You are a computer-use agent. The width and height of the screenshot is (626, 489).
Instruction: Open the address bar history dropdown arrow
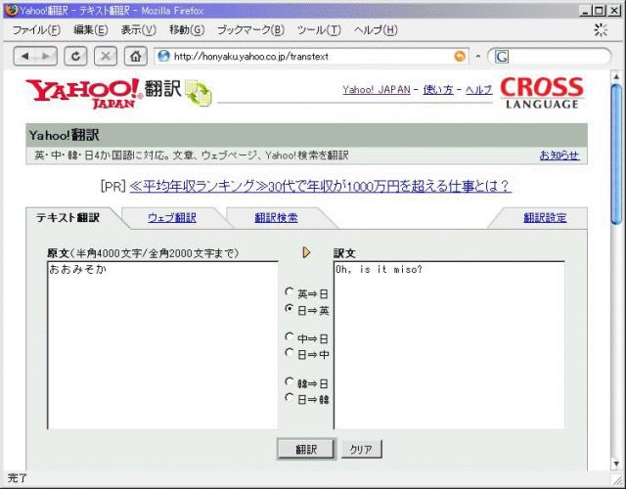[478, 57]
